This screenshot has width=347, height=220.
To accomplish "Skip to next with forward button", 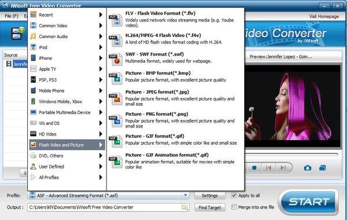I will (x=283, y=168).
